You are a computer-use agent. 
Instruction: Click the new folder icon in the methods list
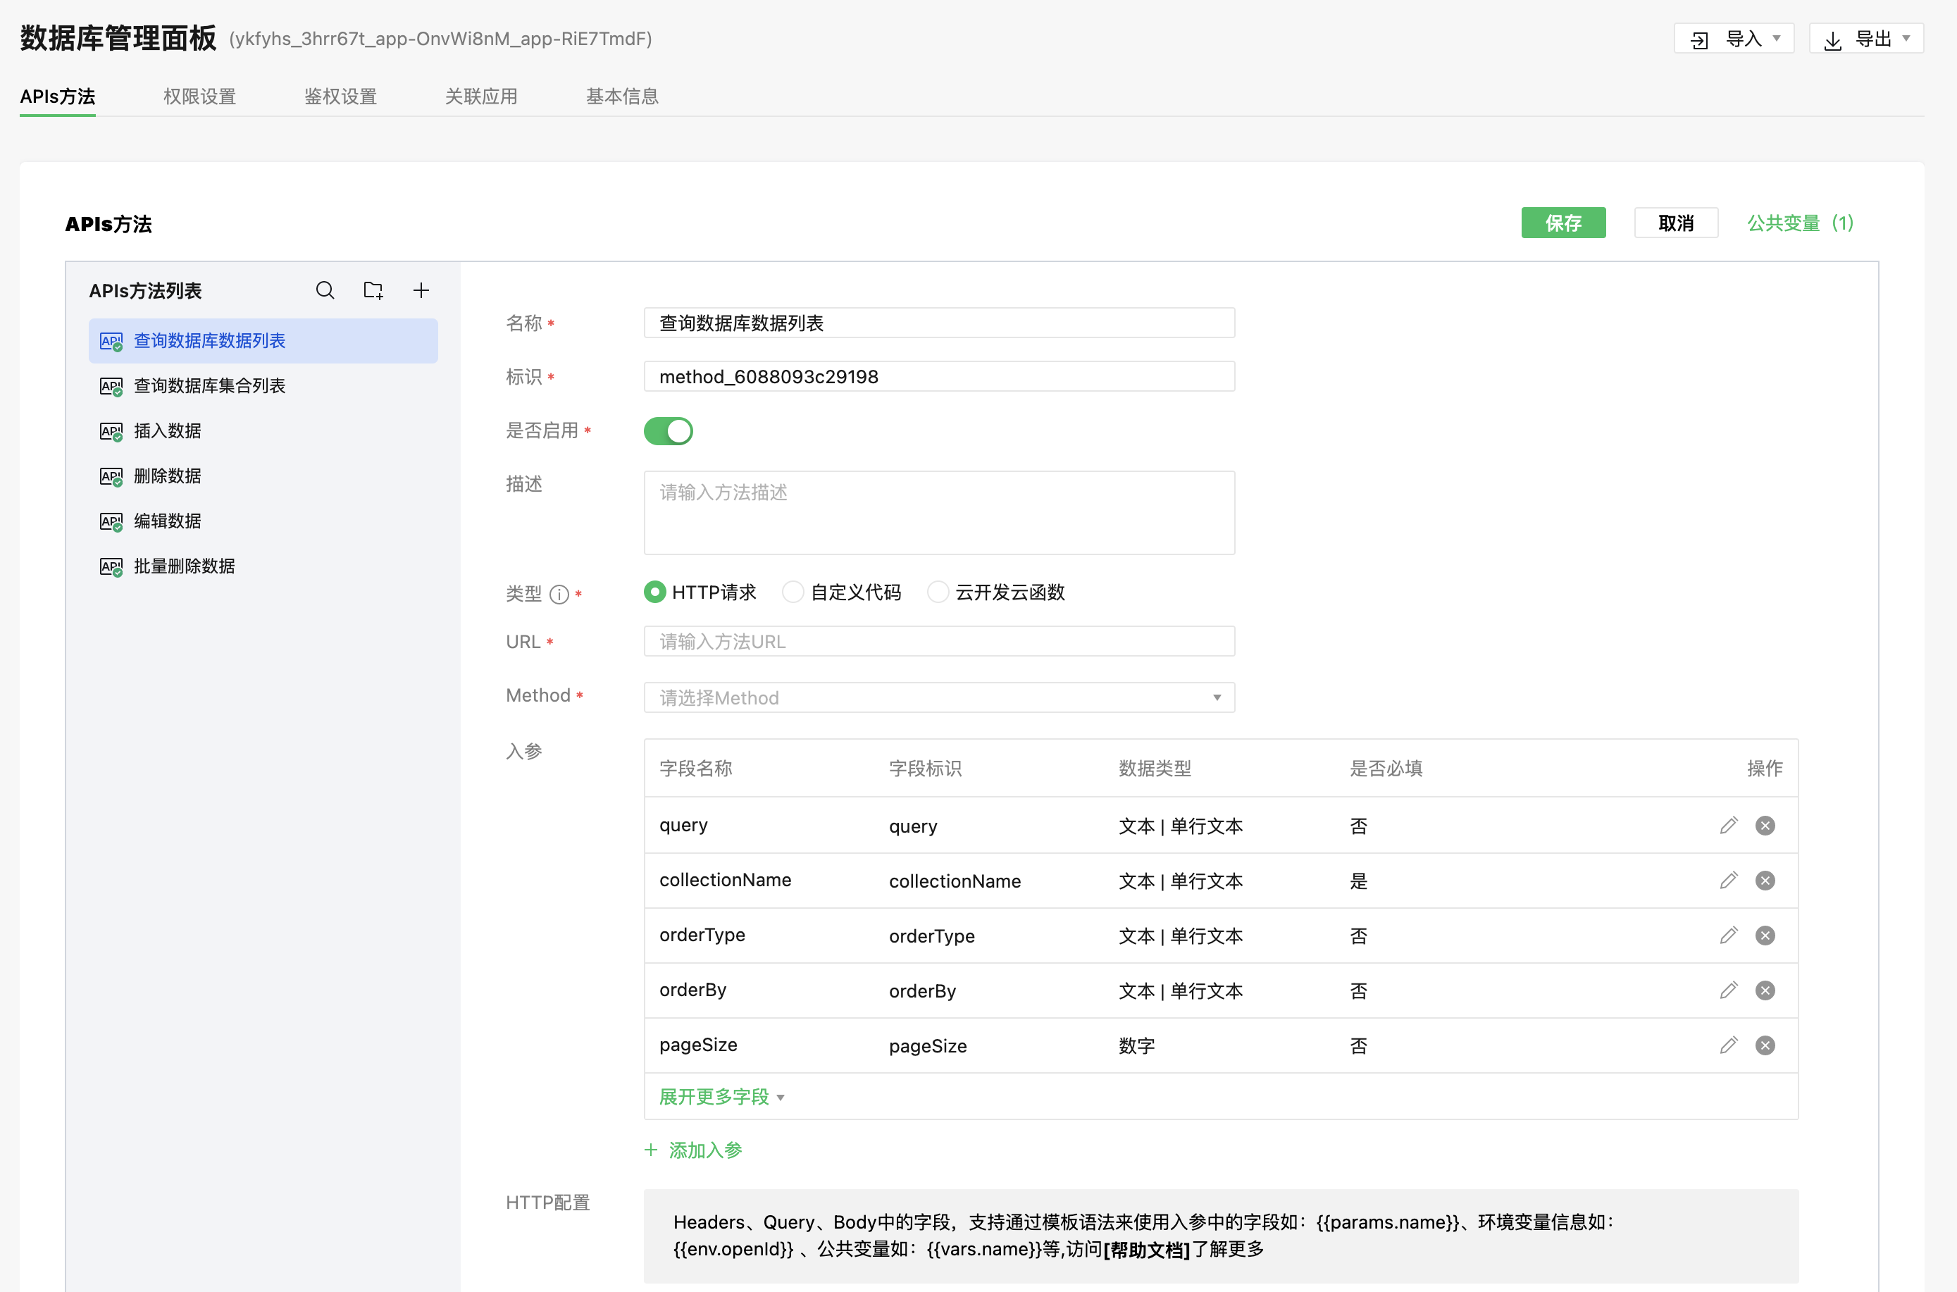[373, 290]
